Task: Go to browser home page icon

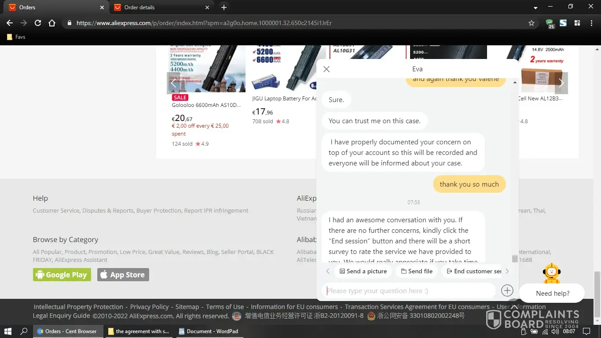Action: (52, 23)
